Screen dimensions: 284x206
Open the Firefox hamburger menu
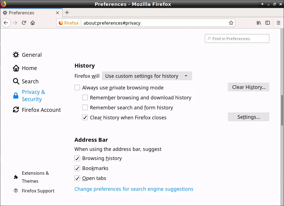click(278, 23)
